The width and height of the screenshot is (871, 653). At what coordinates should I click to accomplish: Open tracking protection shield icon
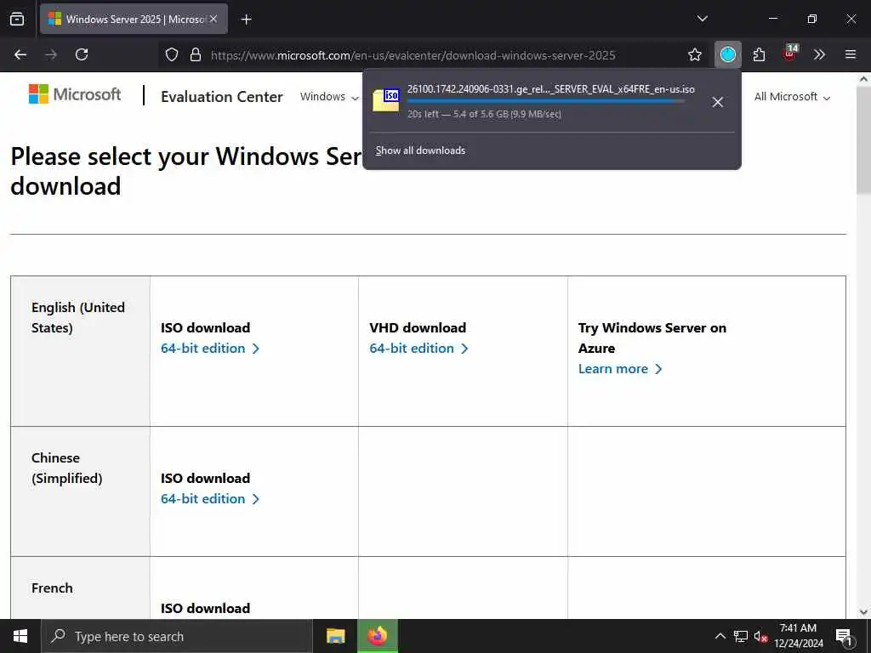click(x=172, y=54)
